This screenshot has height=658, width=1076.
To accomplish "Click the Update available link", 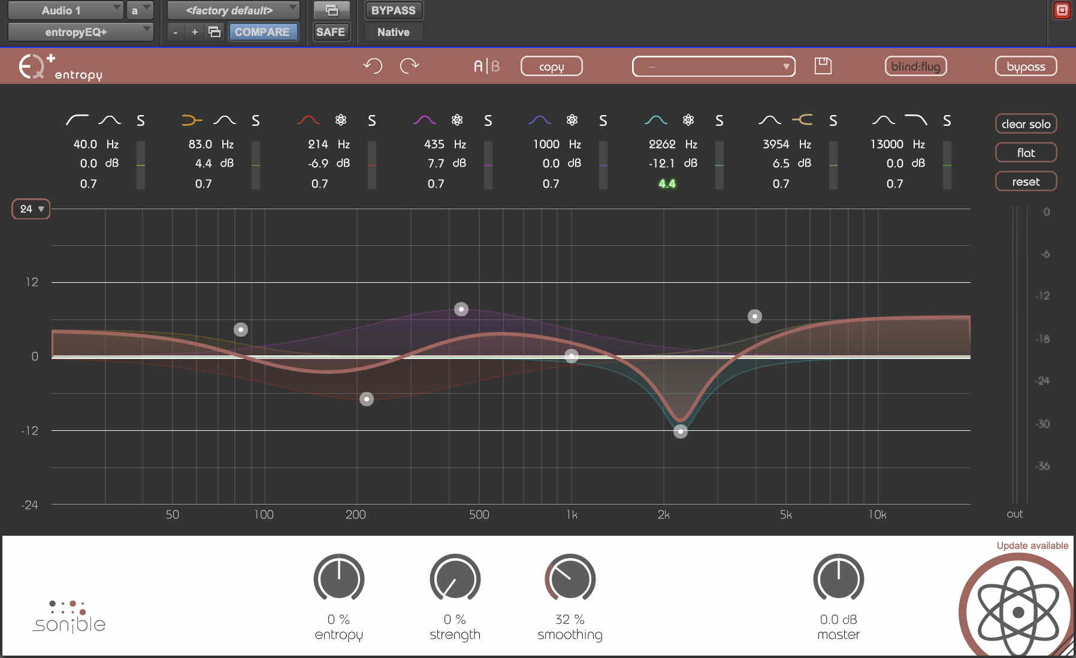I will [x=1032, y=545].
